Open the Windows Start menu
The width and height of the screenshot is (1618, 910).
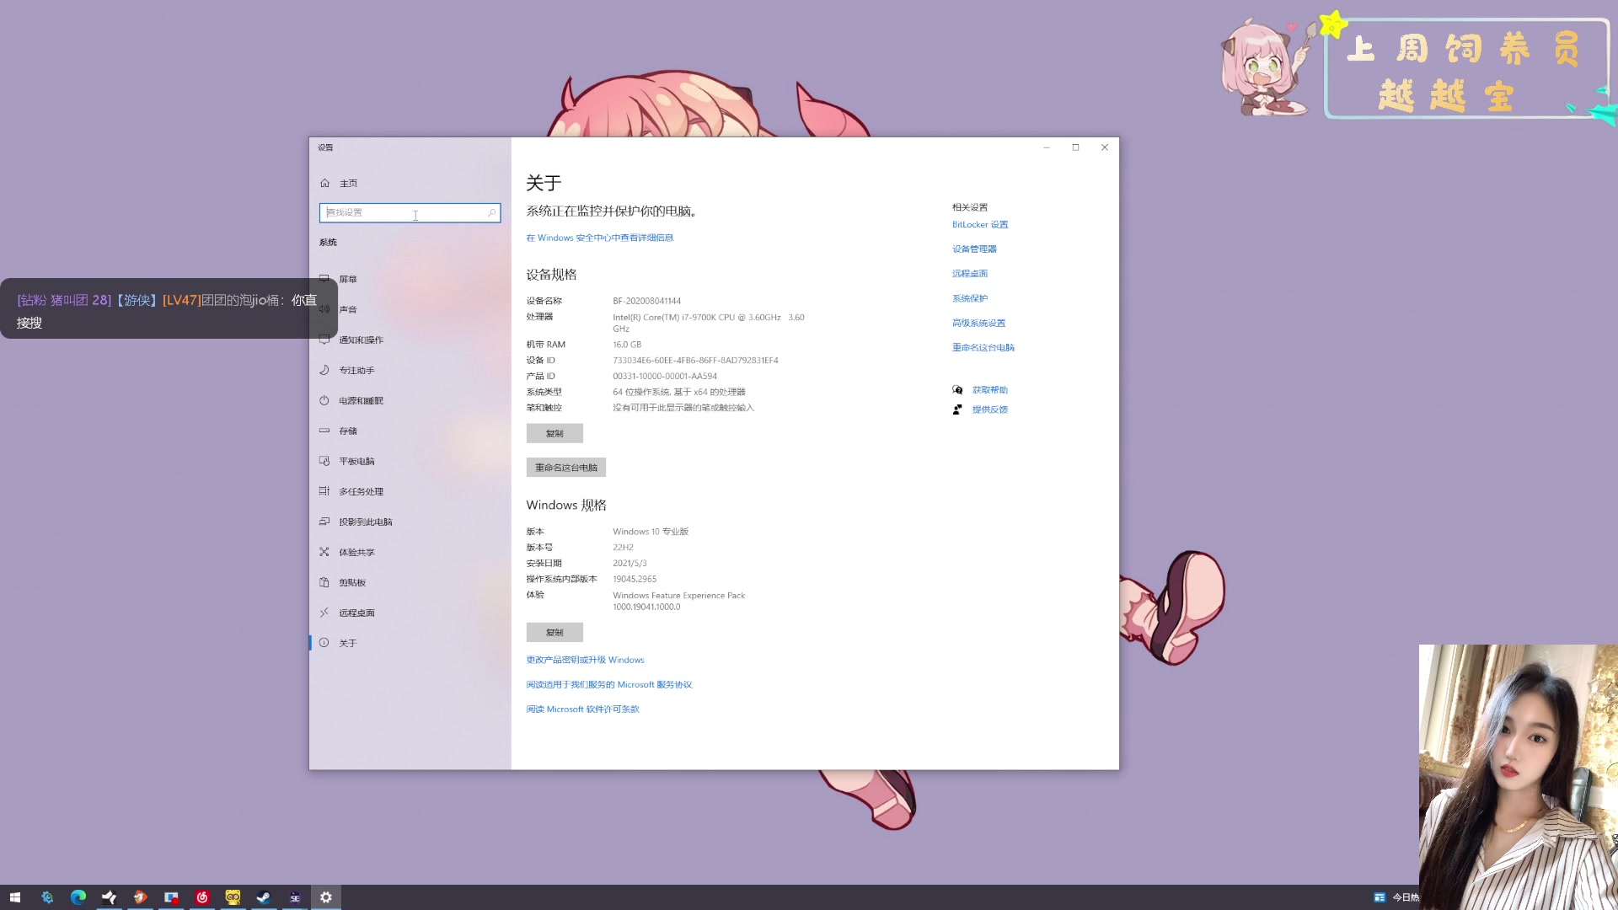15,897
